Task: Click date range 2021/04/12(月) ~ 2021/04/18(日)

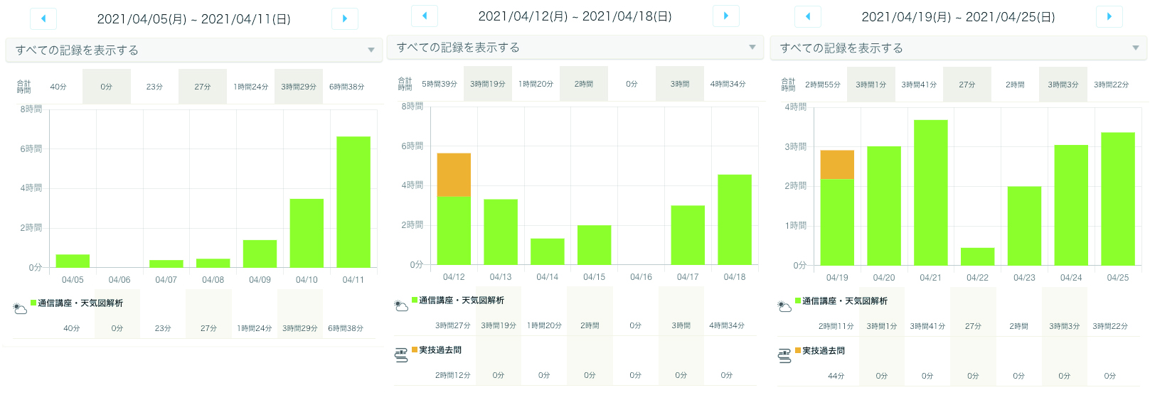Action: coord(575,16)
